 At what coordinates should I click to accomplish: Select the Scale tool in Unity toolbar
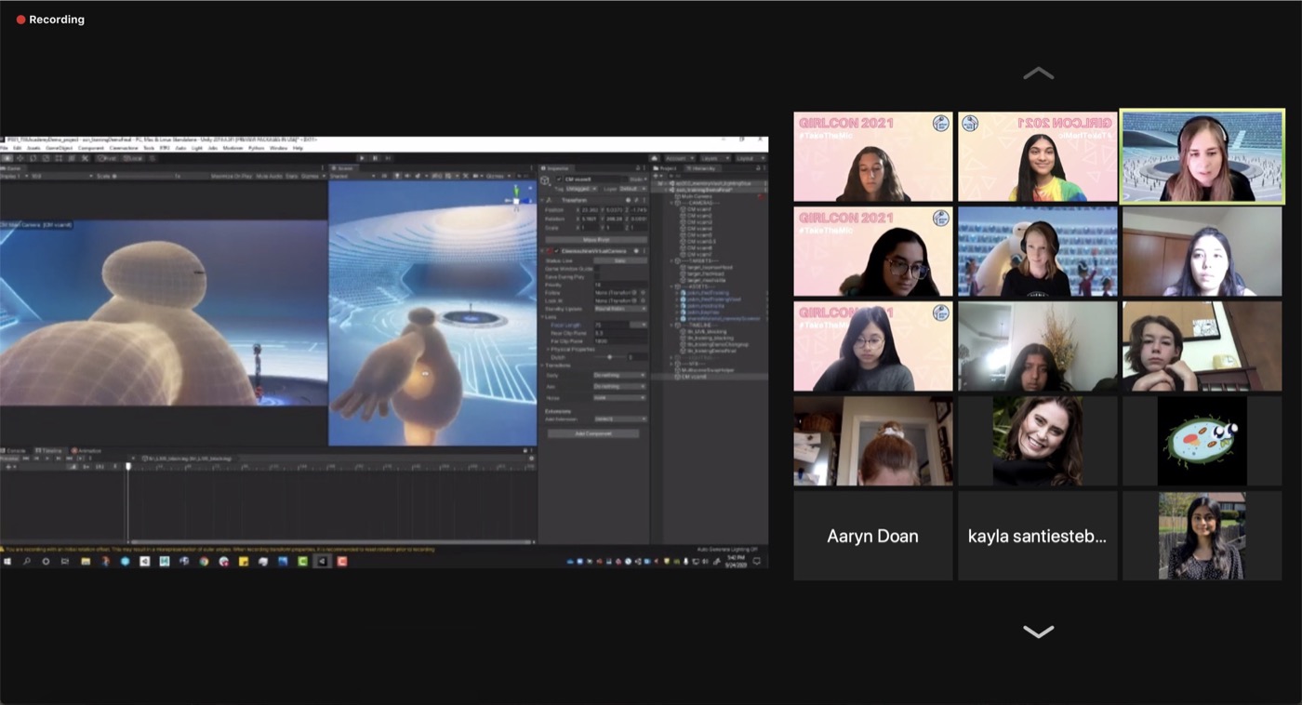coord(46,158)
